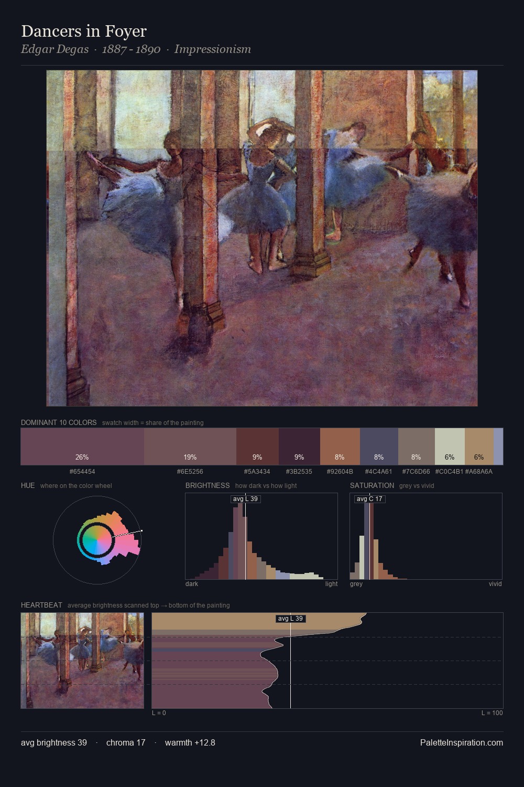The width and height of the screenshot is (524, 787).
Task: Click the 'warmth +12.8' footer stat
Action: [190, 742]
